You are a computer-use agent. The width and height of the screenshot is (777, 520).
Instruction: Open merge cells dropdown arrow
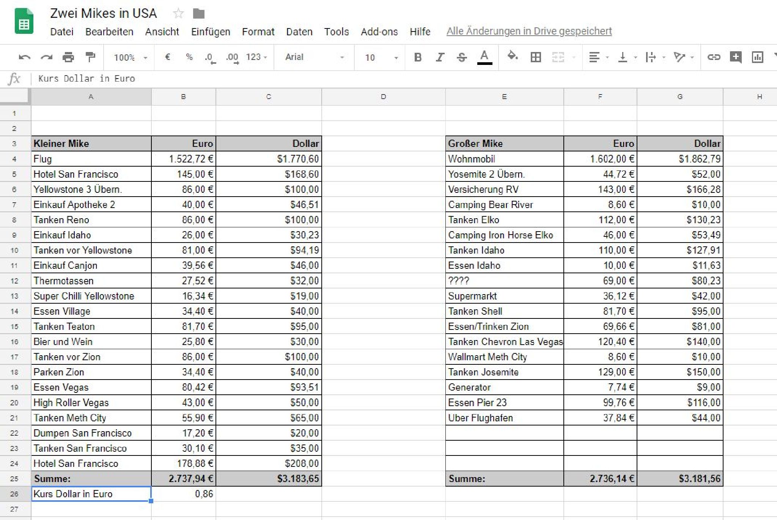(x=574, y=57)
